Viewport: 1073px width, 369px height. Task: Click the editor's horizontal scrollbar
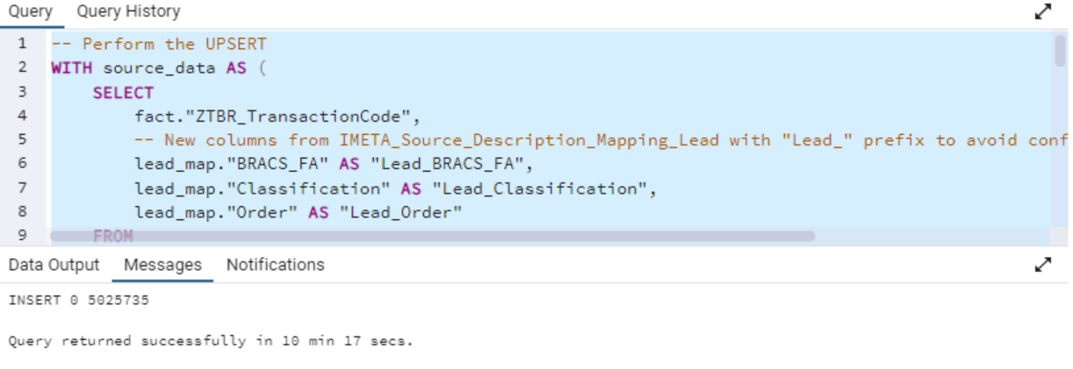(432, 236)
